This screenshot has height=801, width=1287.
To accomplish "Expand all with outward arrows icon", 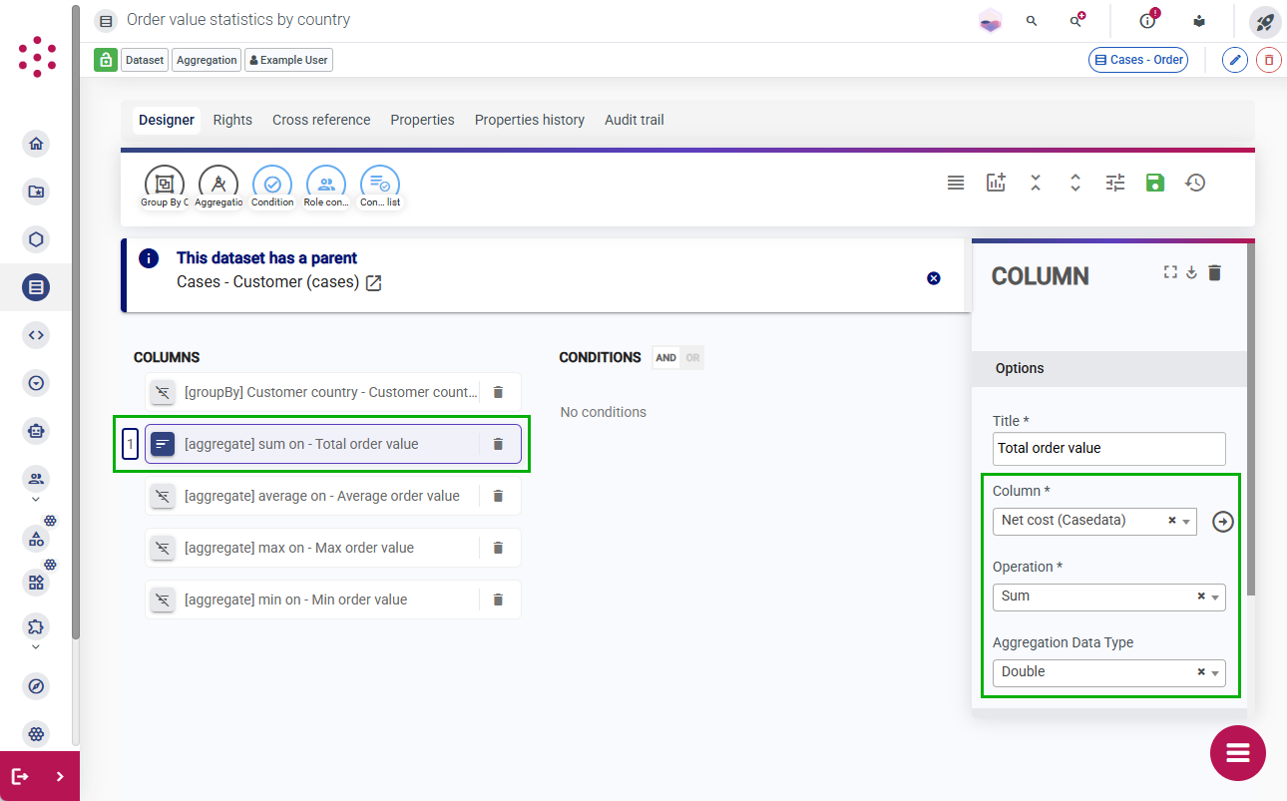I will pyautogui.click(x=1075, y=183).
